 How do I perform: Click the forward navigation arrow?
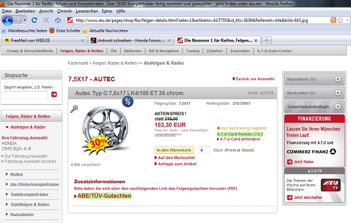(18, 20)
